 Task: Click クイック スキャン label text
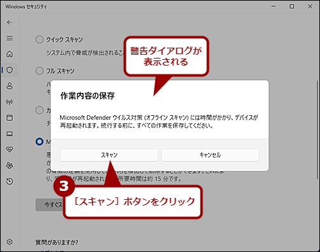pos(65,39)
